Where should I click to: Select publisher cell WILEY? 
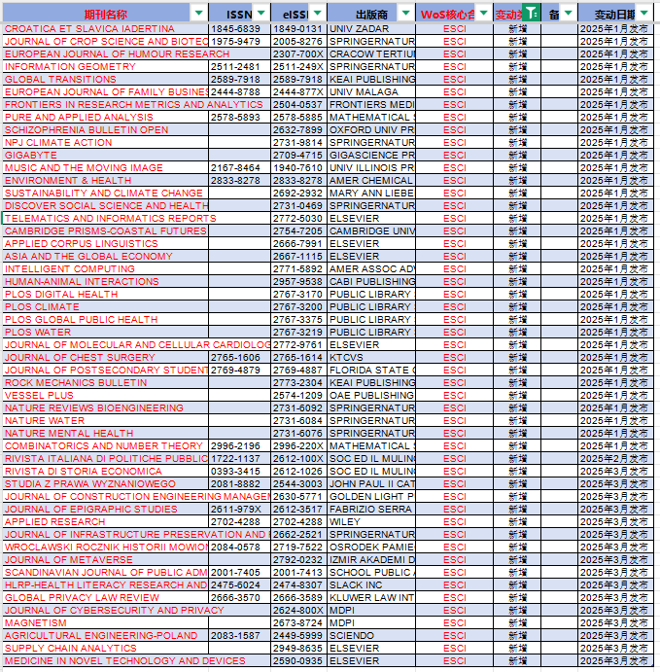pyautogui.click(x=371, y=522)
